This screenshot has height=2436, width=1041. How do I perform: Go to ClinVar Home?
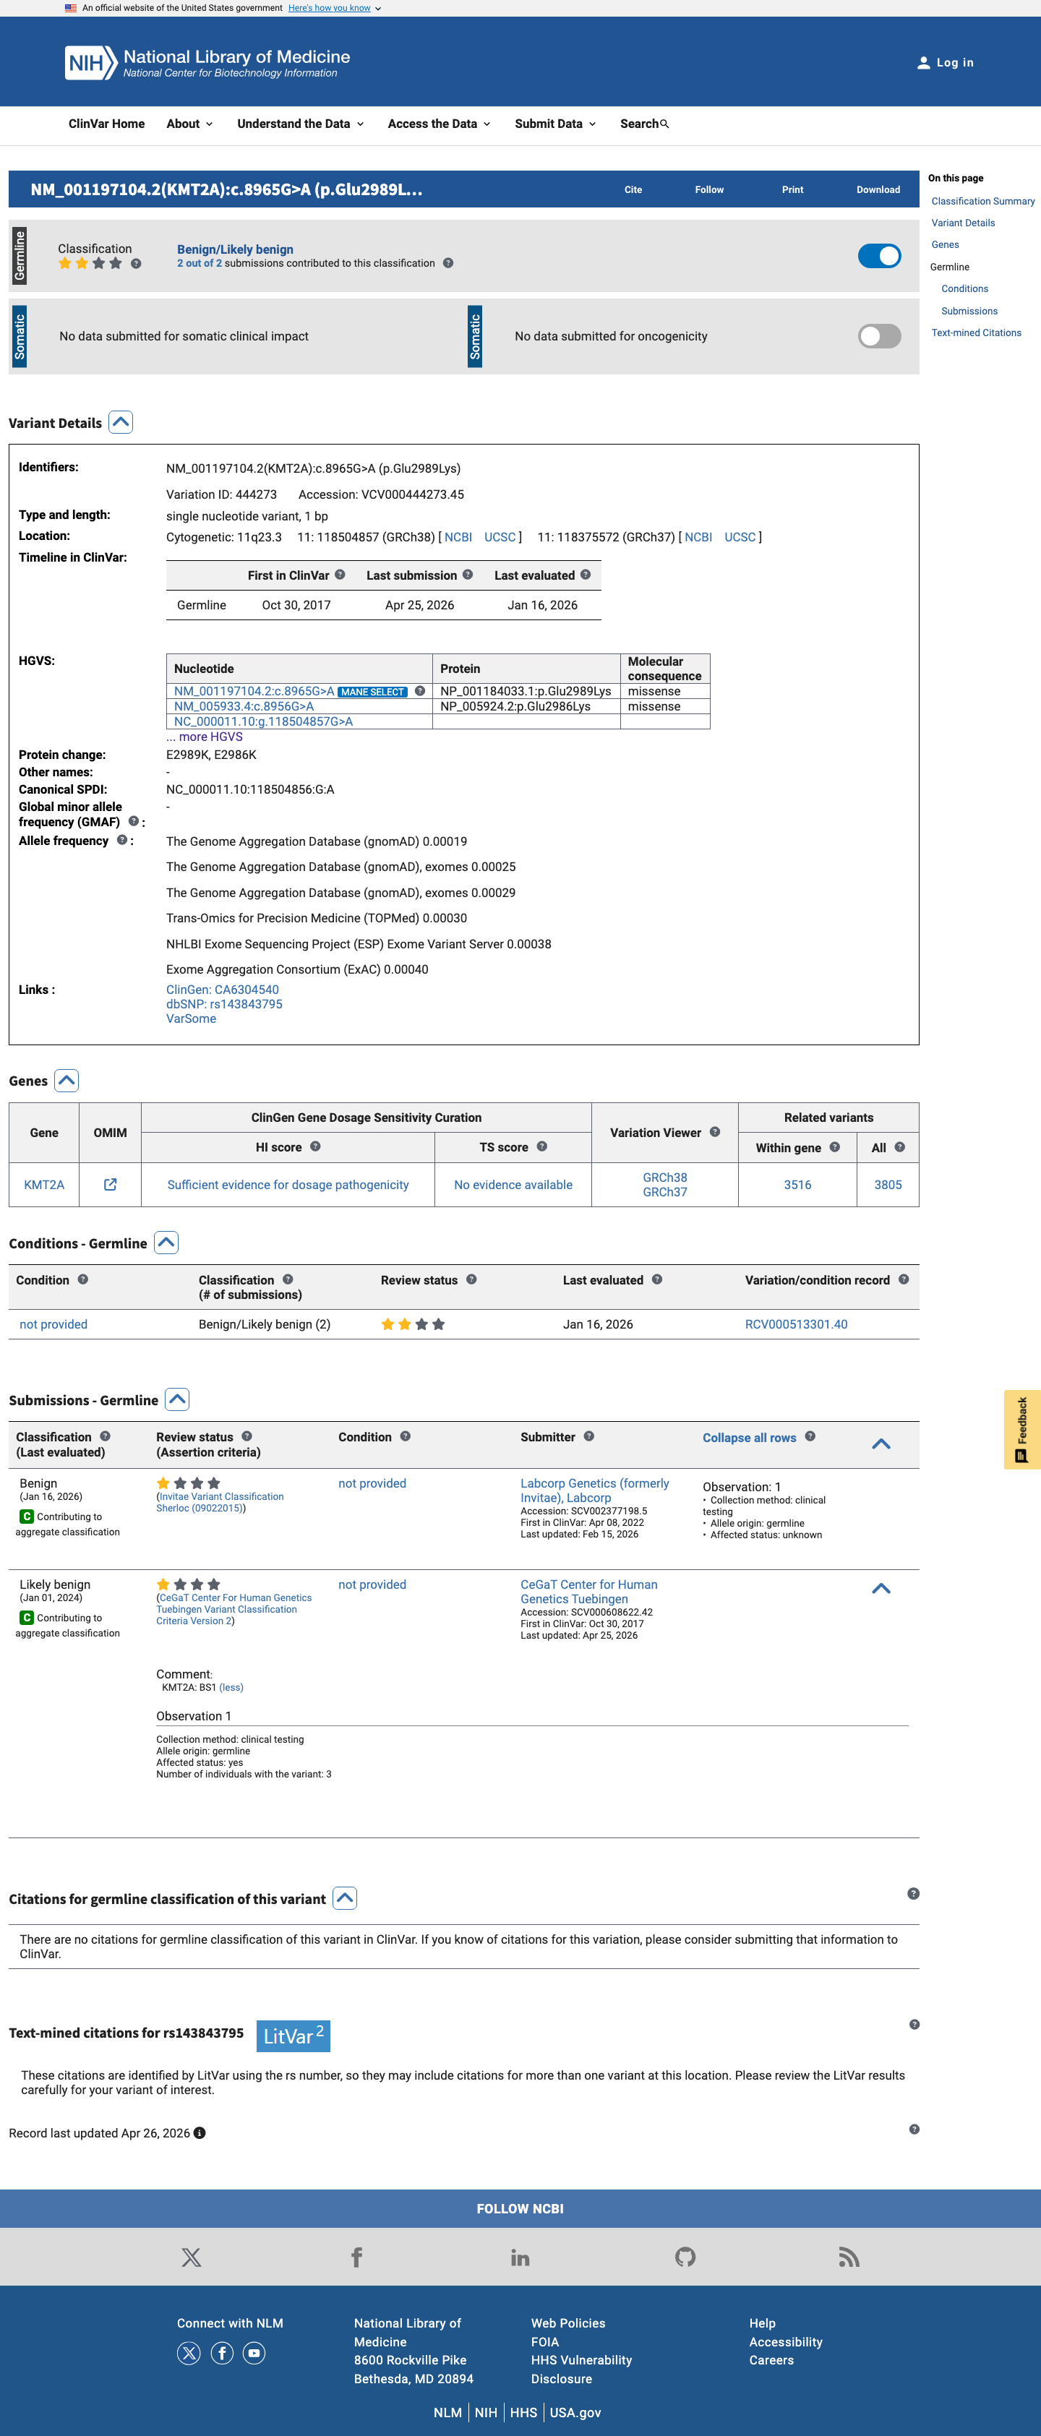(x=107, y=124)
